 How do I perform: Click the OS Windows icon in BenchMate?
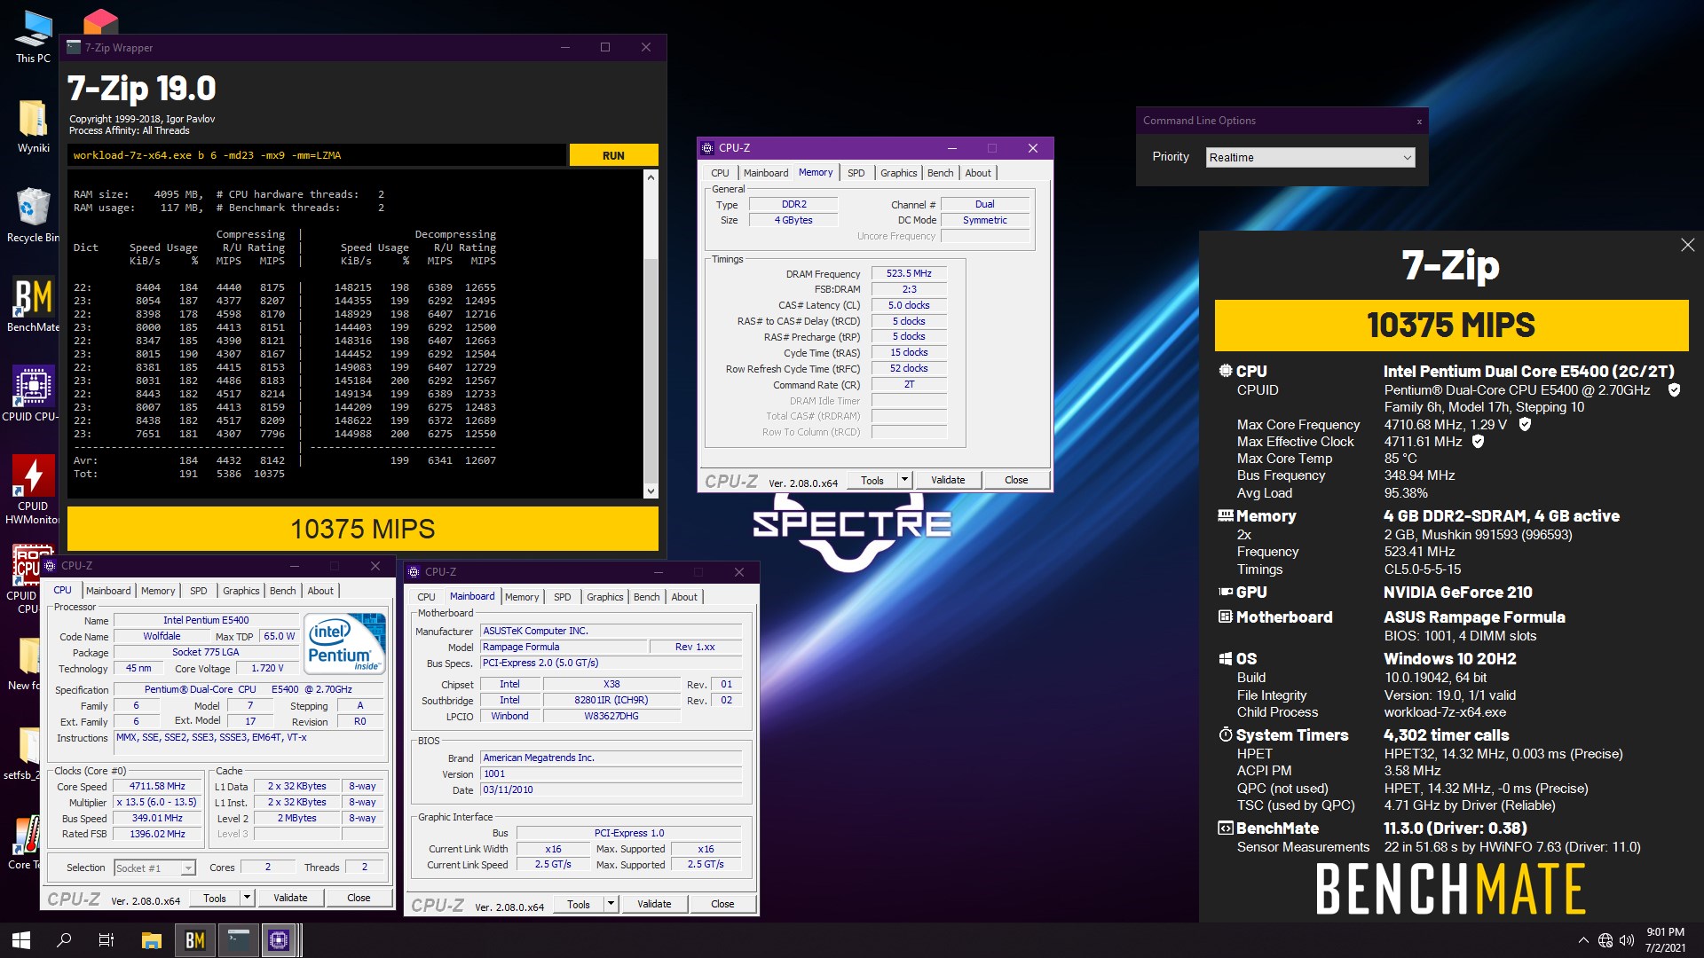[x=1226, y=659]
